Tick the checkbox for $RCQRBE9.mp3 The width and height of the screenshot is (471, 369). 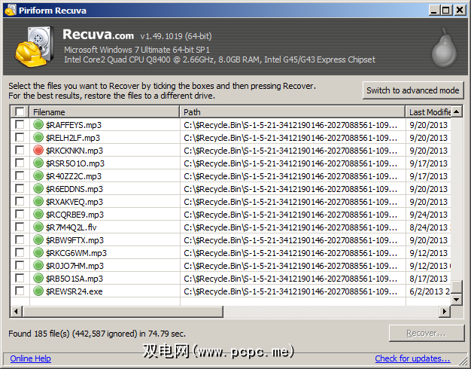pos(20,214)
